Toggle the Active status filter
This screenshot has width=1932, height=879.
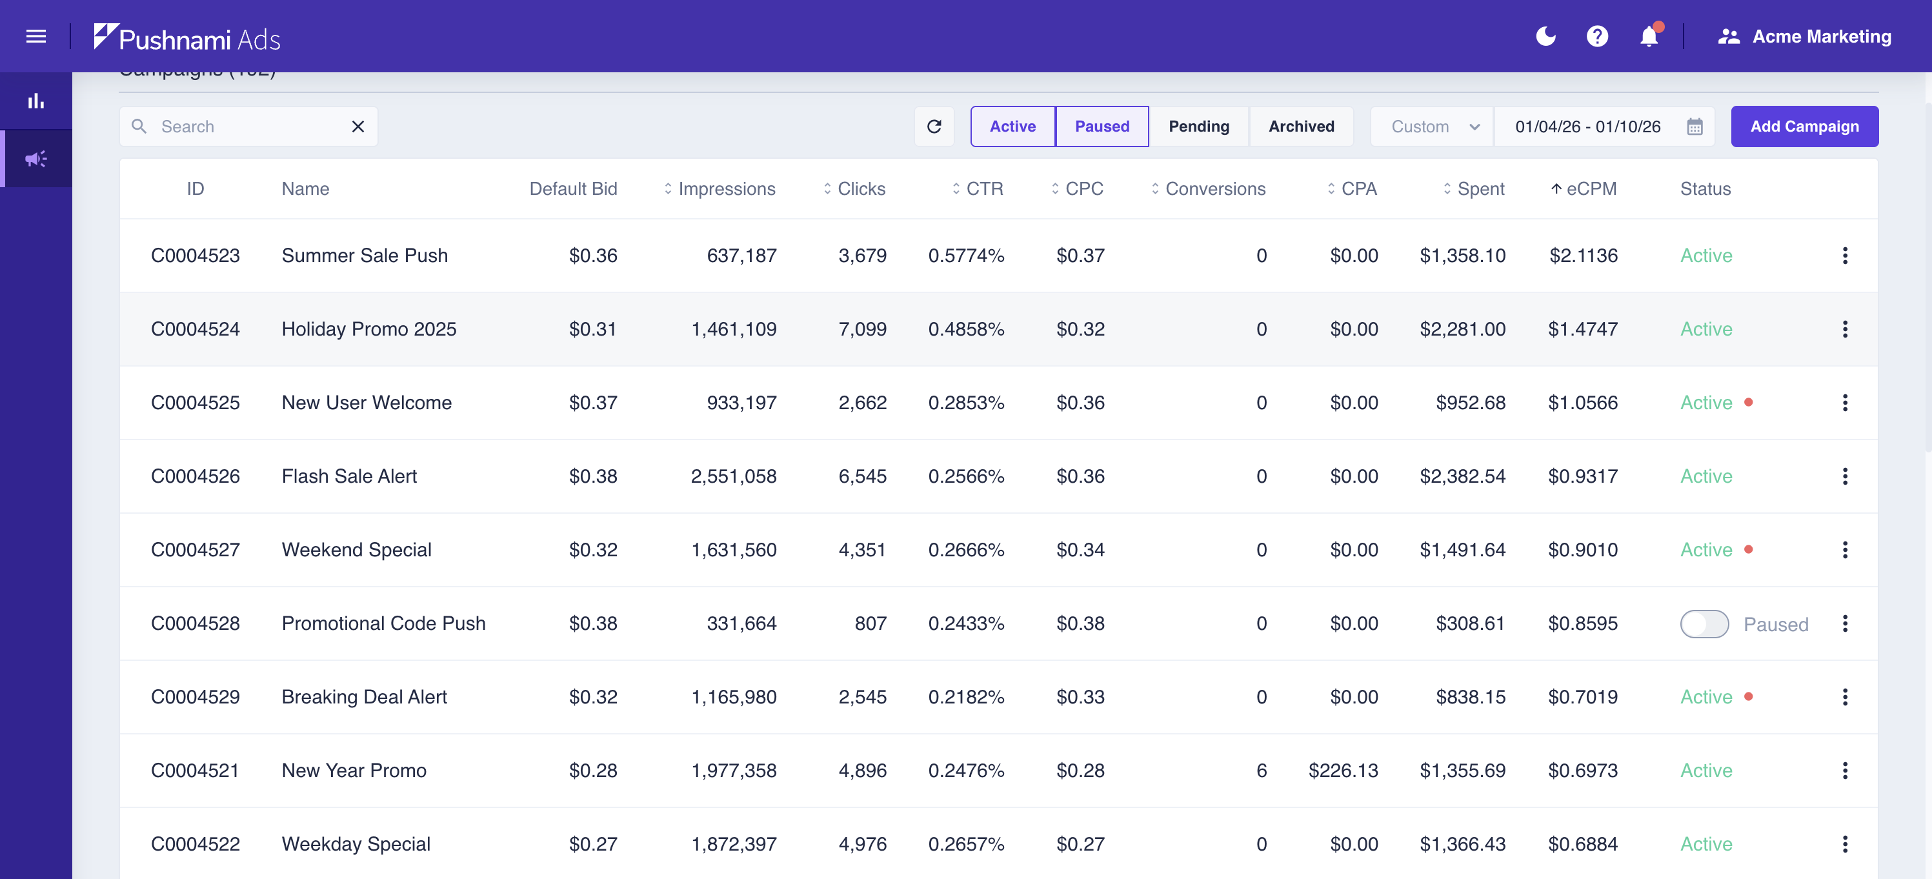pos(1012,126)
